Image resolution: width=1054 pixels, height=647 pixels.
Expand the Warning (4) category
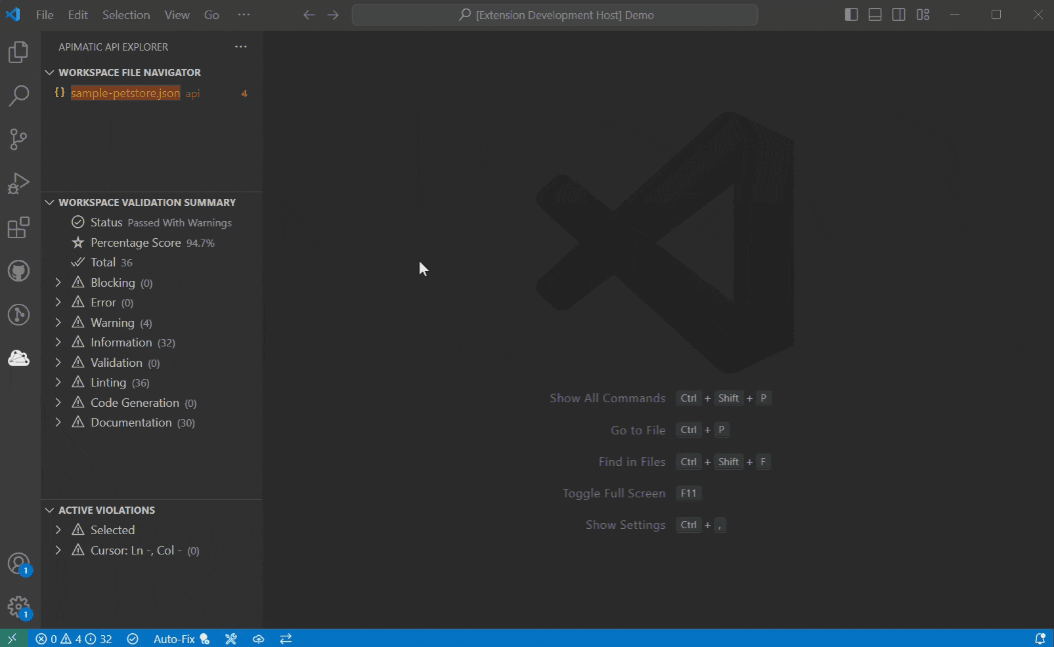(58, 322)
